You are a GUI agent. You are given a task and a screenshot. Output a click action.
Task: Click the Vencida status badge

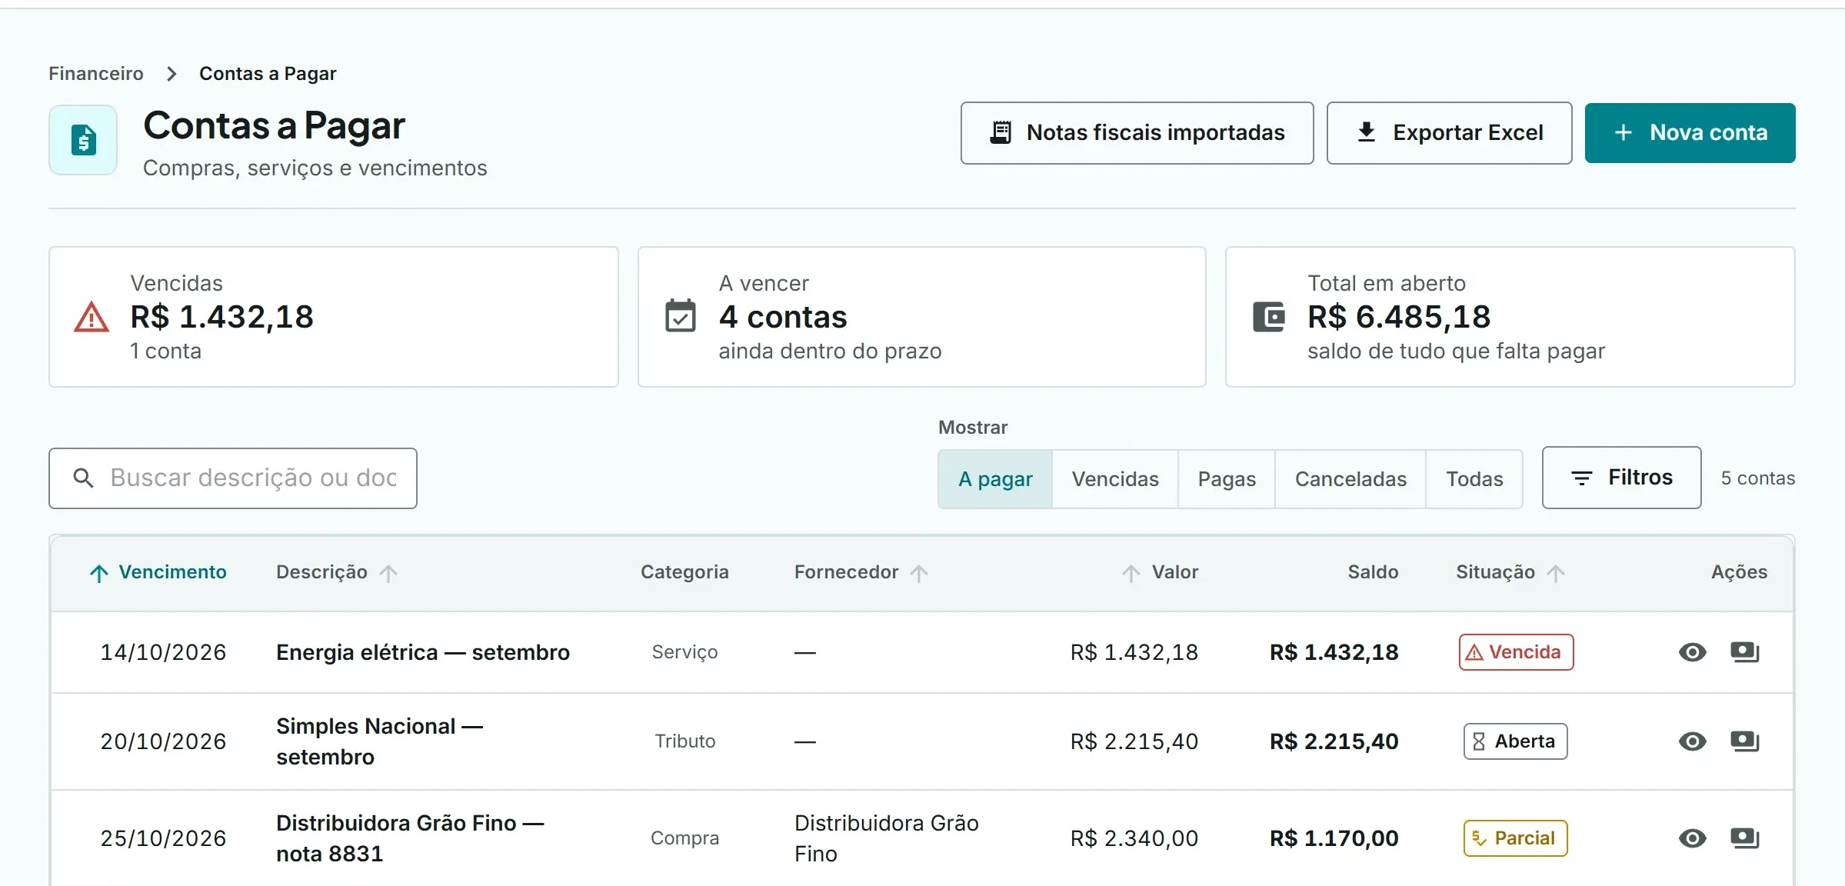click(x=1516, y=652)
